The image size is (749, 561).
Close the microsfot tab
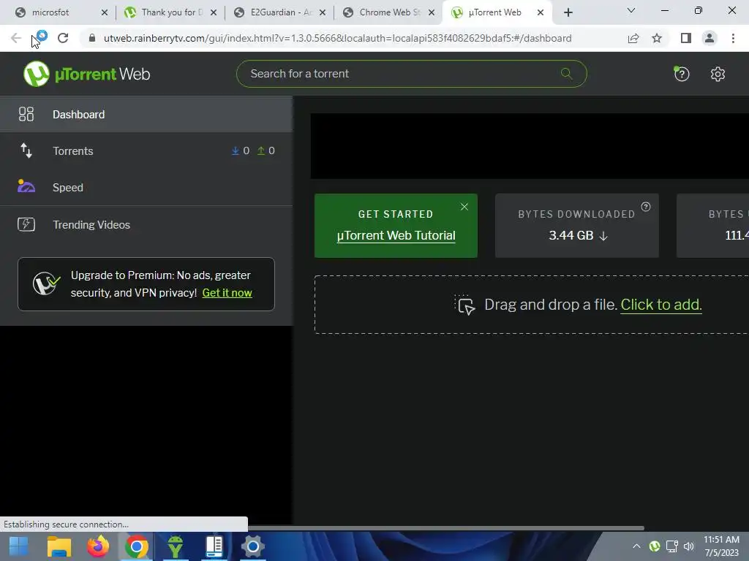[x=104, y=12]
